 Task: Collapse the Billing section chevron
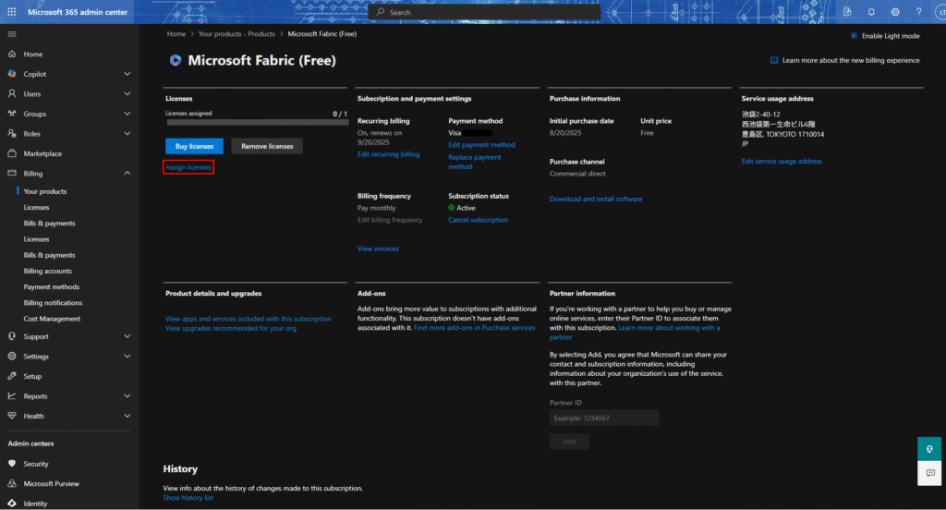(127, 174)
